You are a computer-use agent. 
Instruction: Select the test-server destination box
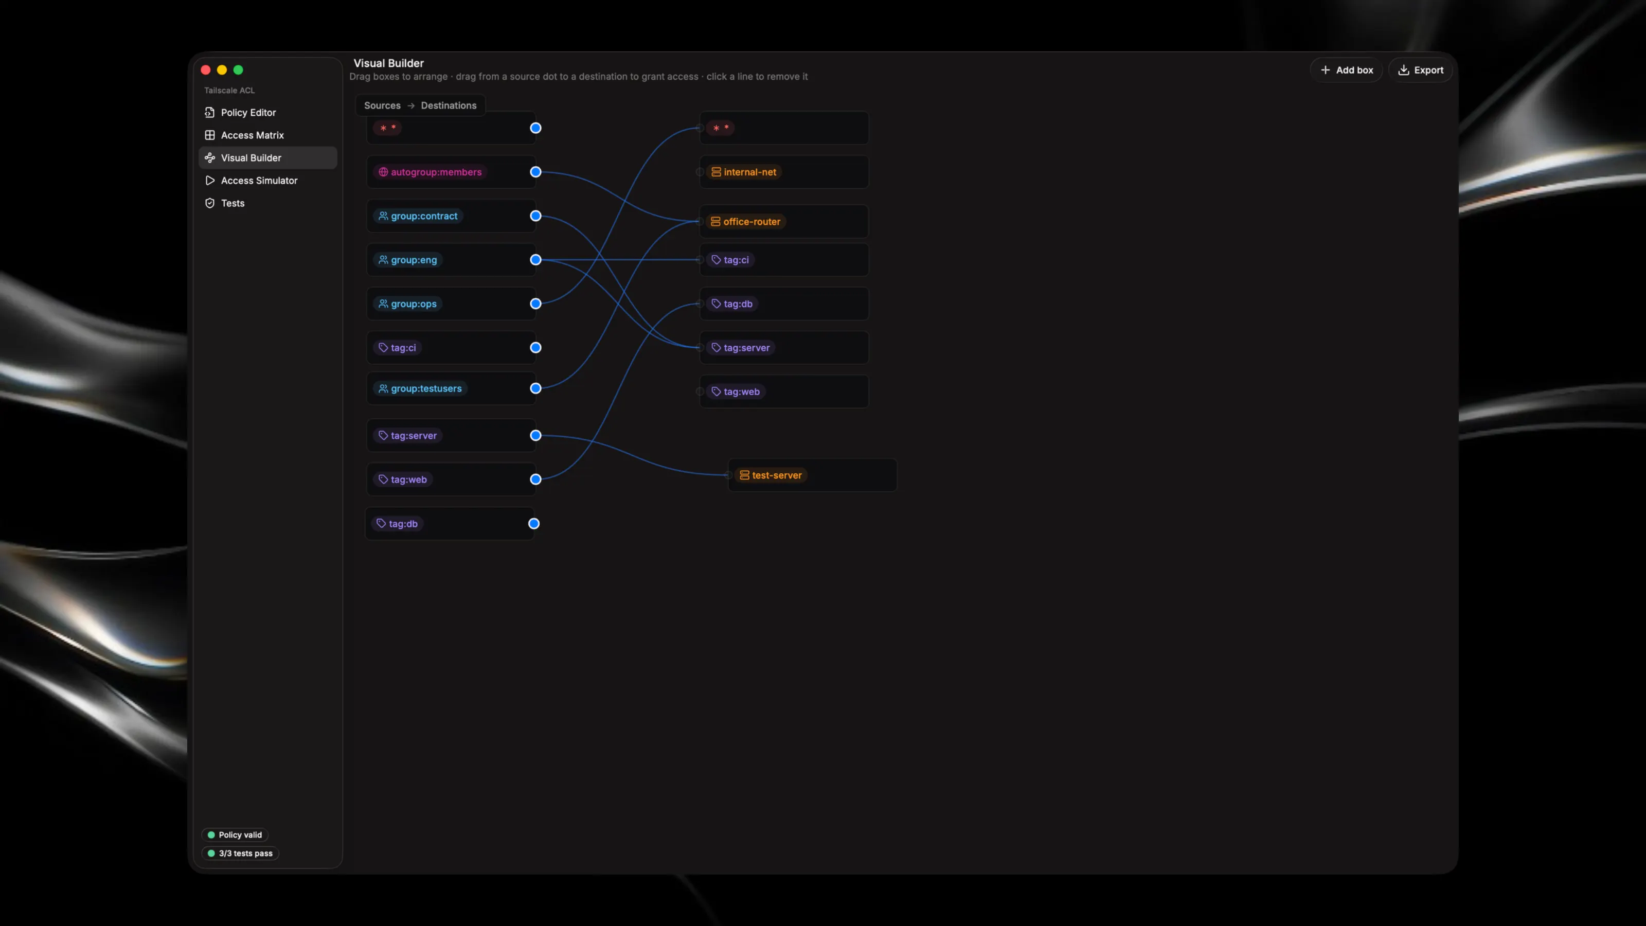812,475
